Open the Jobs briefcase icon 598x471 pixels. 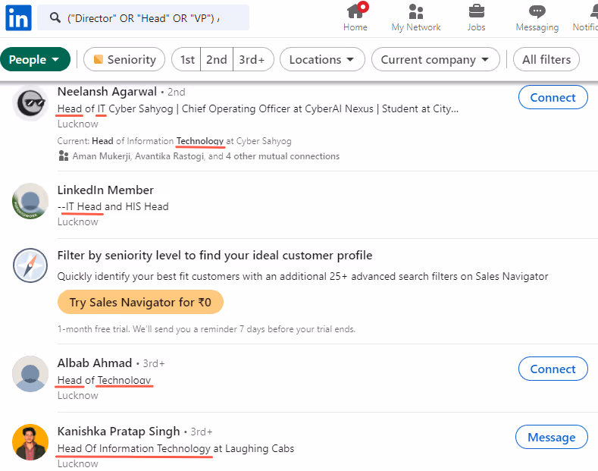click(476, 11)
